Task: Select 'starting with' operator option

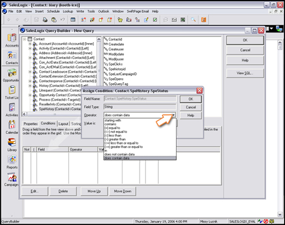Action: pyautogui.click(x=140, y=120)
